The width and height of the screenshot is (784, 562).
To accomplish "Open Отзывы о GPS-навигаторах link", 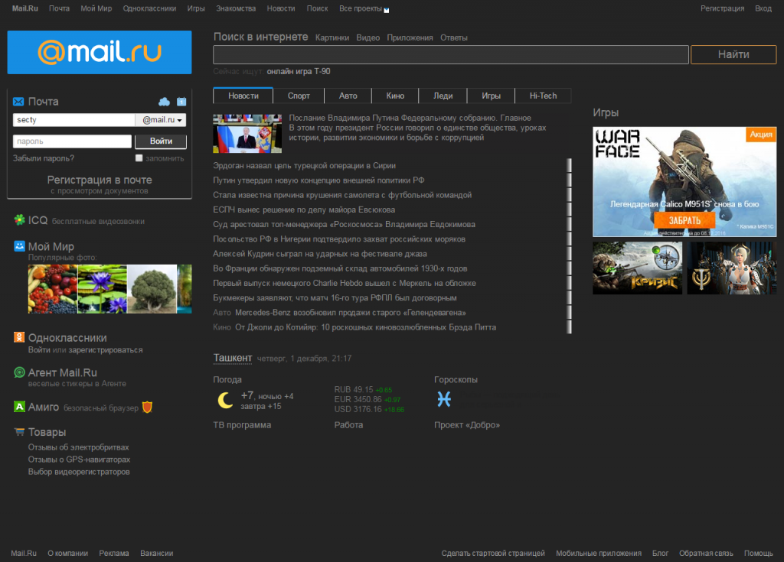I will (79, 460).
